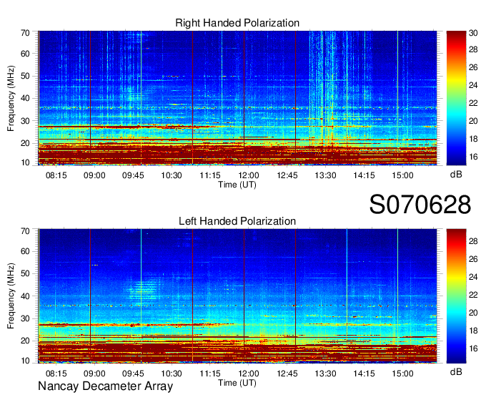The image size is (486, 395).
Task: Click the "08:15" time tick on the right-handed plot
Action: pyautogui.click(x=56, y=175)
